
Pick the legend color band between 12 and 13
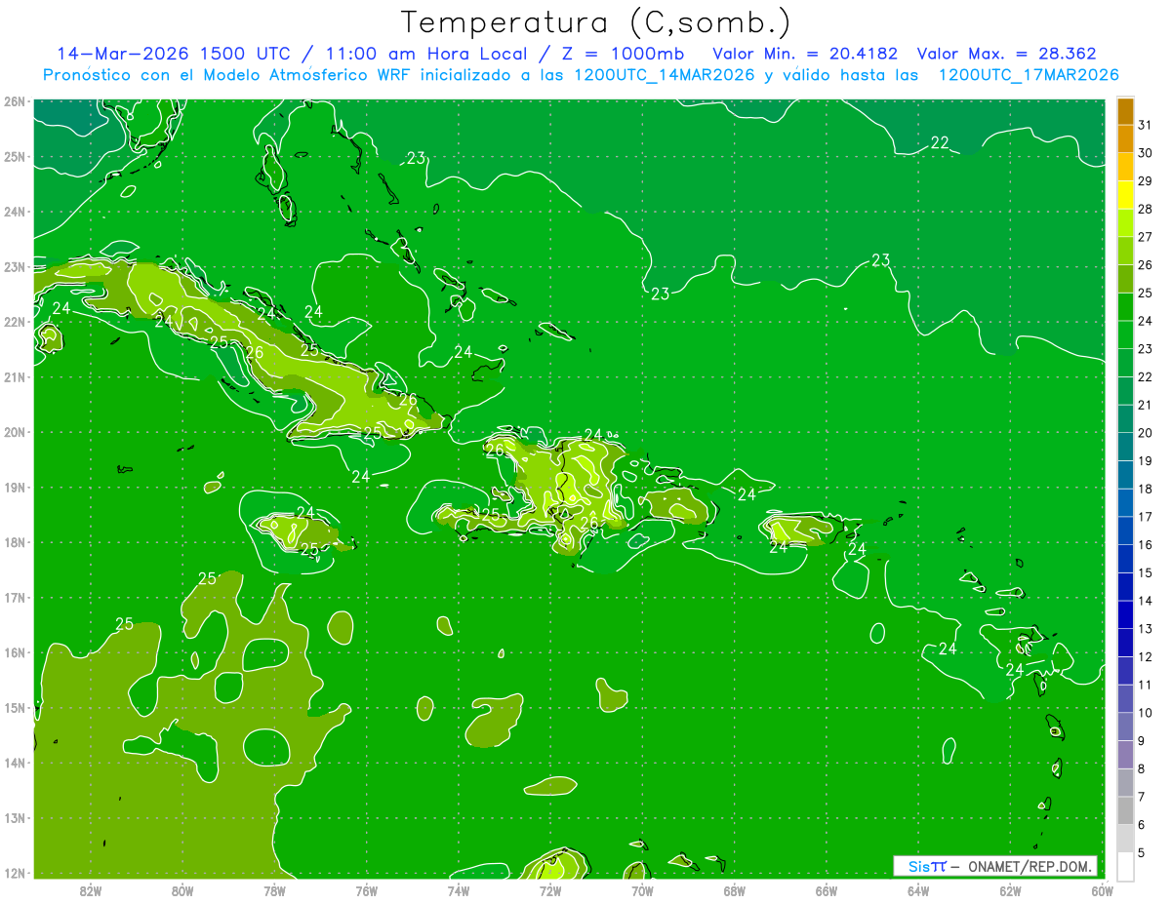[1125, 644]
